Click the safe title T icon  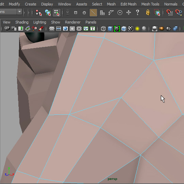pos(93,29)
